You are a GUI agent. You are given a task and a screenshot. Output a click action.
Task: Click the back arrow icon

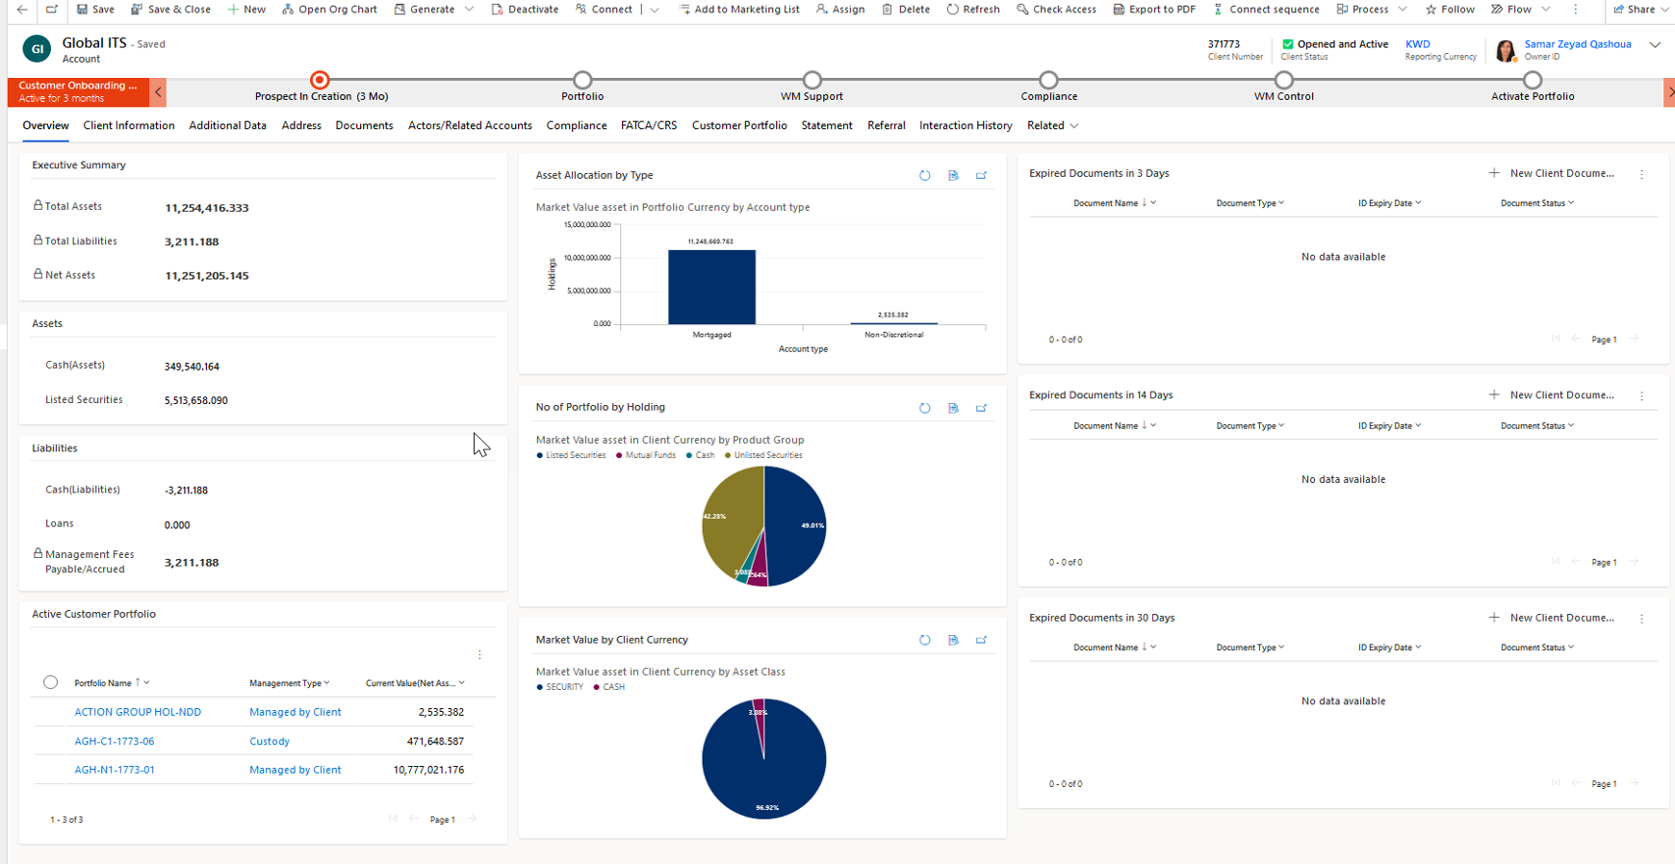(22, 10)
